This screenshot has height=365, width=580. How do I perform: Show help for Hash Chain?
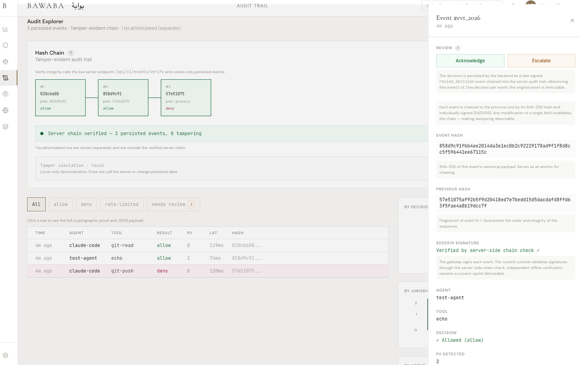71,53
